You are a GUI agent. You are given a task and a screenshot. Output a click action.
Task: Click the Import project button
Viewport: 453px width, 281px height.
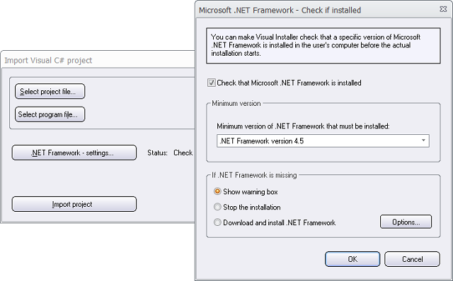(74, 204)
